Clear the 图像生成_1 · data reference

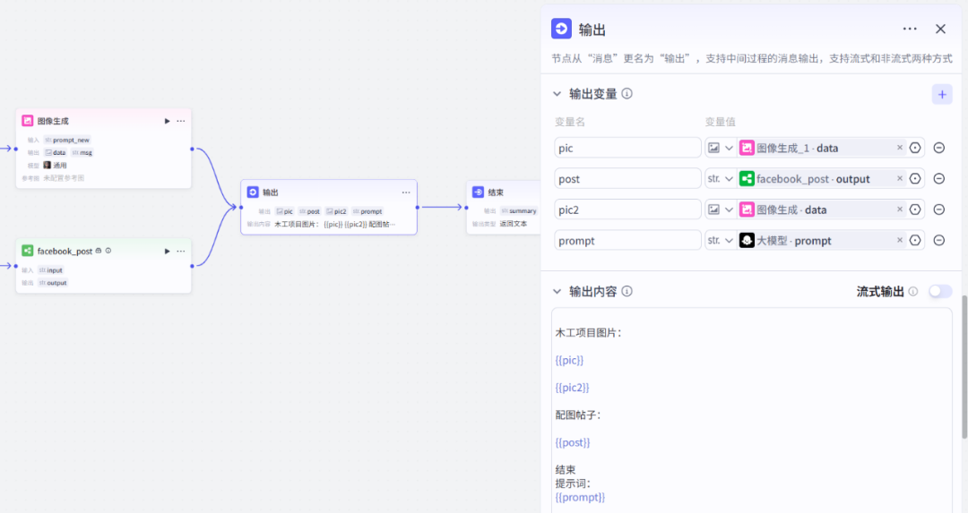(900, 148)
